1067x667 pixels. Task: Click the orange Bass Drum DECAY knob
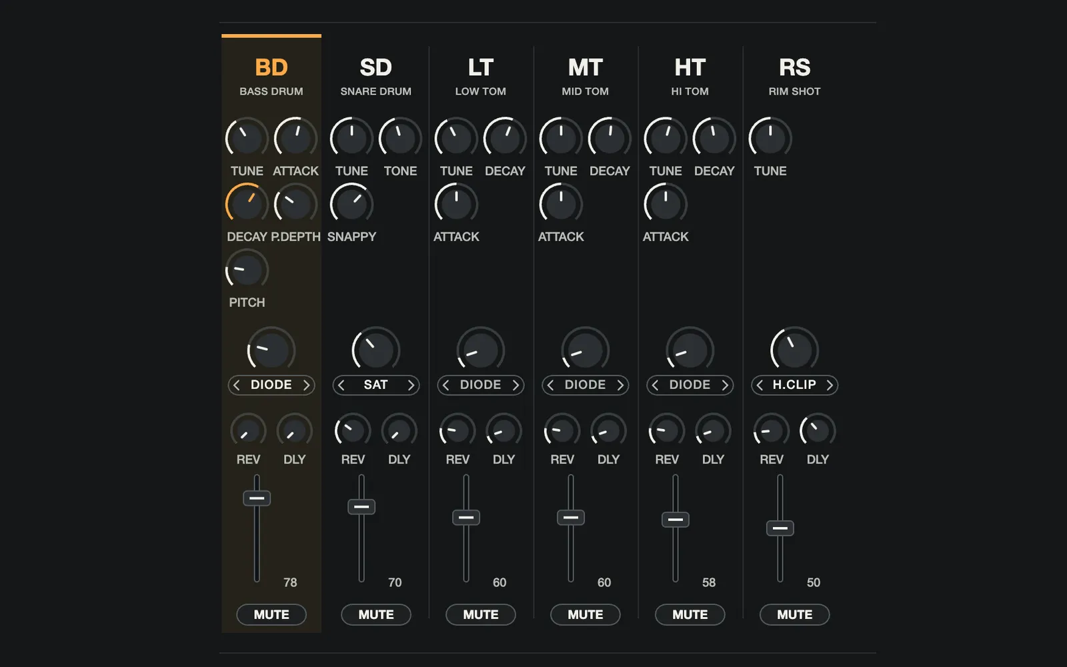247,204
